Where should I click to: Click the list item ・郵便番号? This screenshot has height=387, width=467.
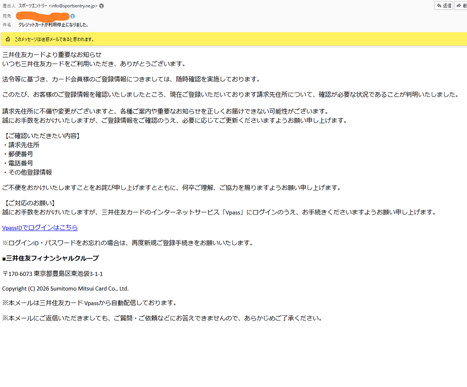click(18, 154)
